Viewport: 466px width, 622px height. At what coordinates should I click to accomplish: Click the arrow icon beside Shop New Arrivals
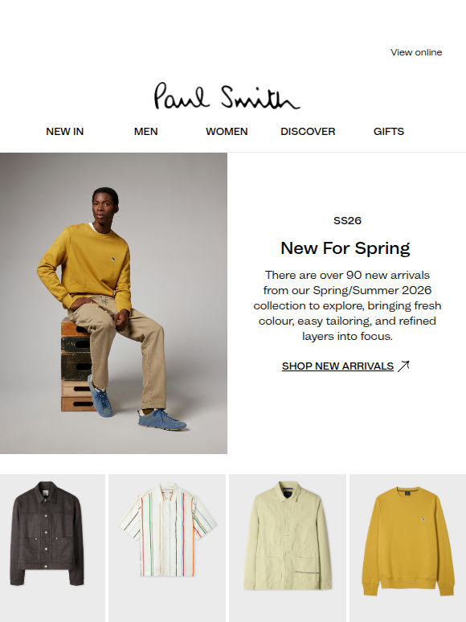tap(403, 366)
